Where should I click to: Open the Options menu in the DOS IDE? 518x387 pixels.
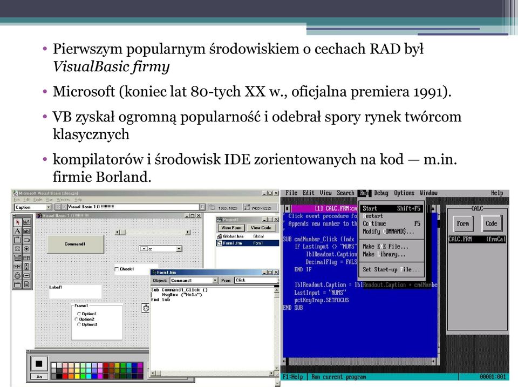pos(404,193)
